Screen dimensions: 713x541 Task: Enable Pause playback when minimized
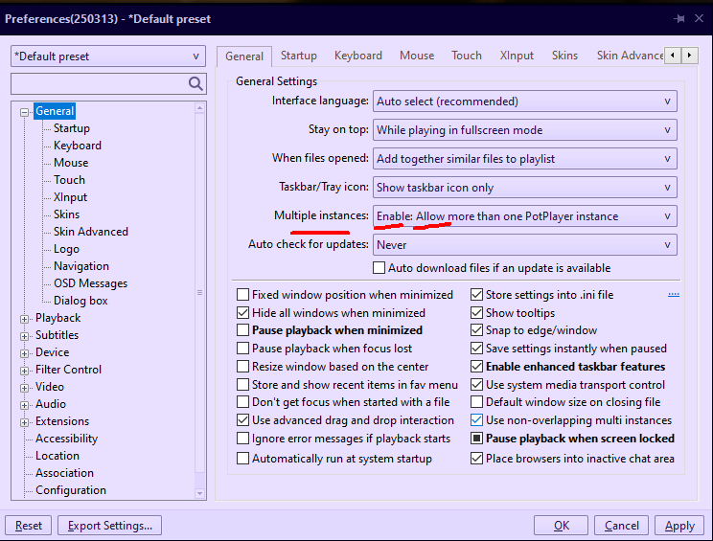[242, 330]
